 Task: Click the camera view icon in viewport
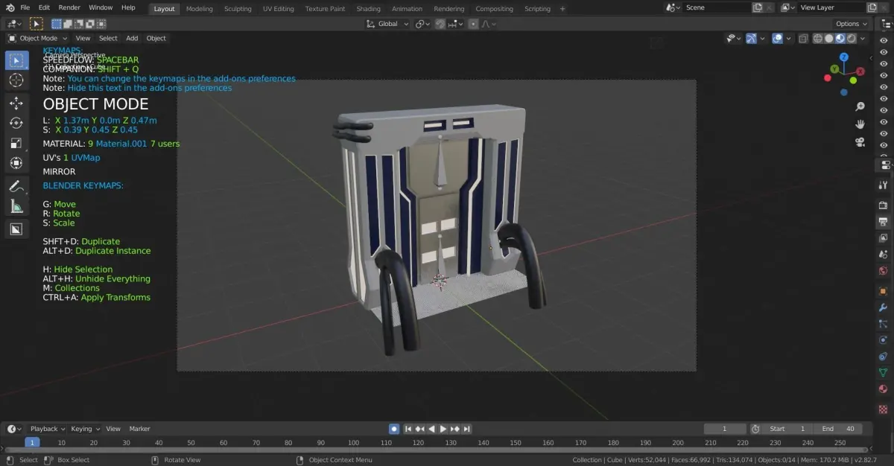coord(860,142)
